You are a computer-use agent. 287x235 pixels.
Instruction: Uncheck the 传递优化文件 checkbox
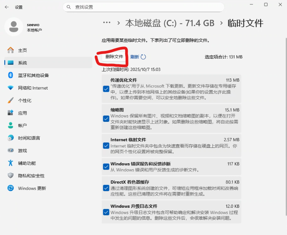pos(106,89)
